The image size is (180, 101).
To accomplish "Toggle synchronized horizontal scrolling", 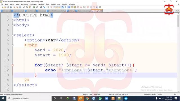I will [58, 7].
